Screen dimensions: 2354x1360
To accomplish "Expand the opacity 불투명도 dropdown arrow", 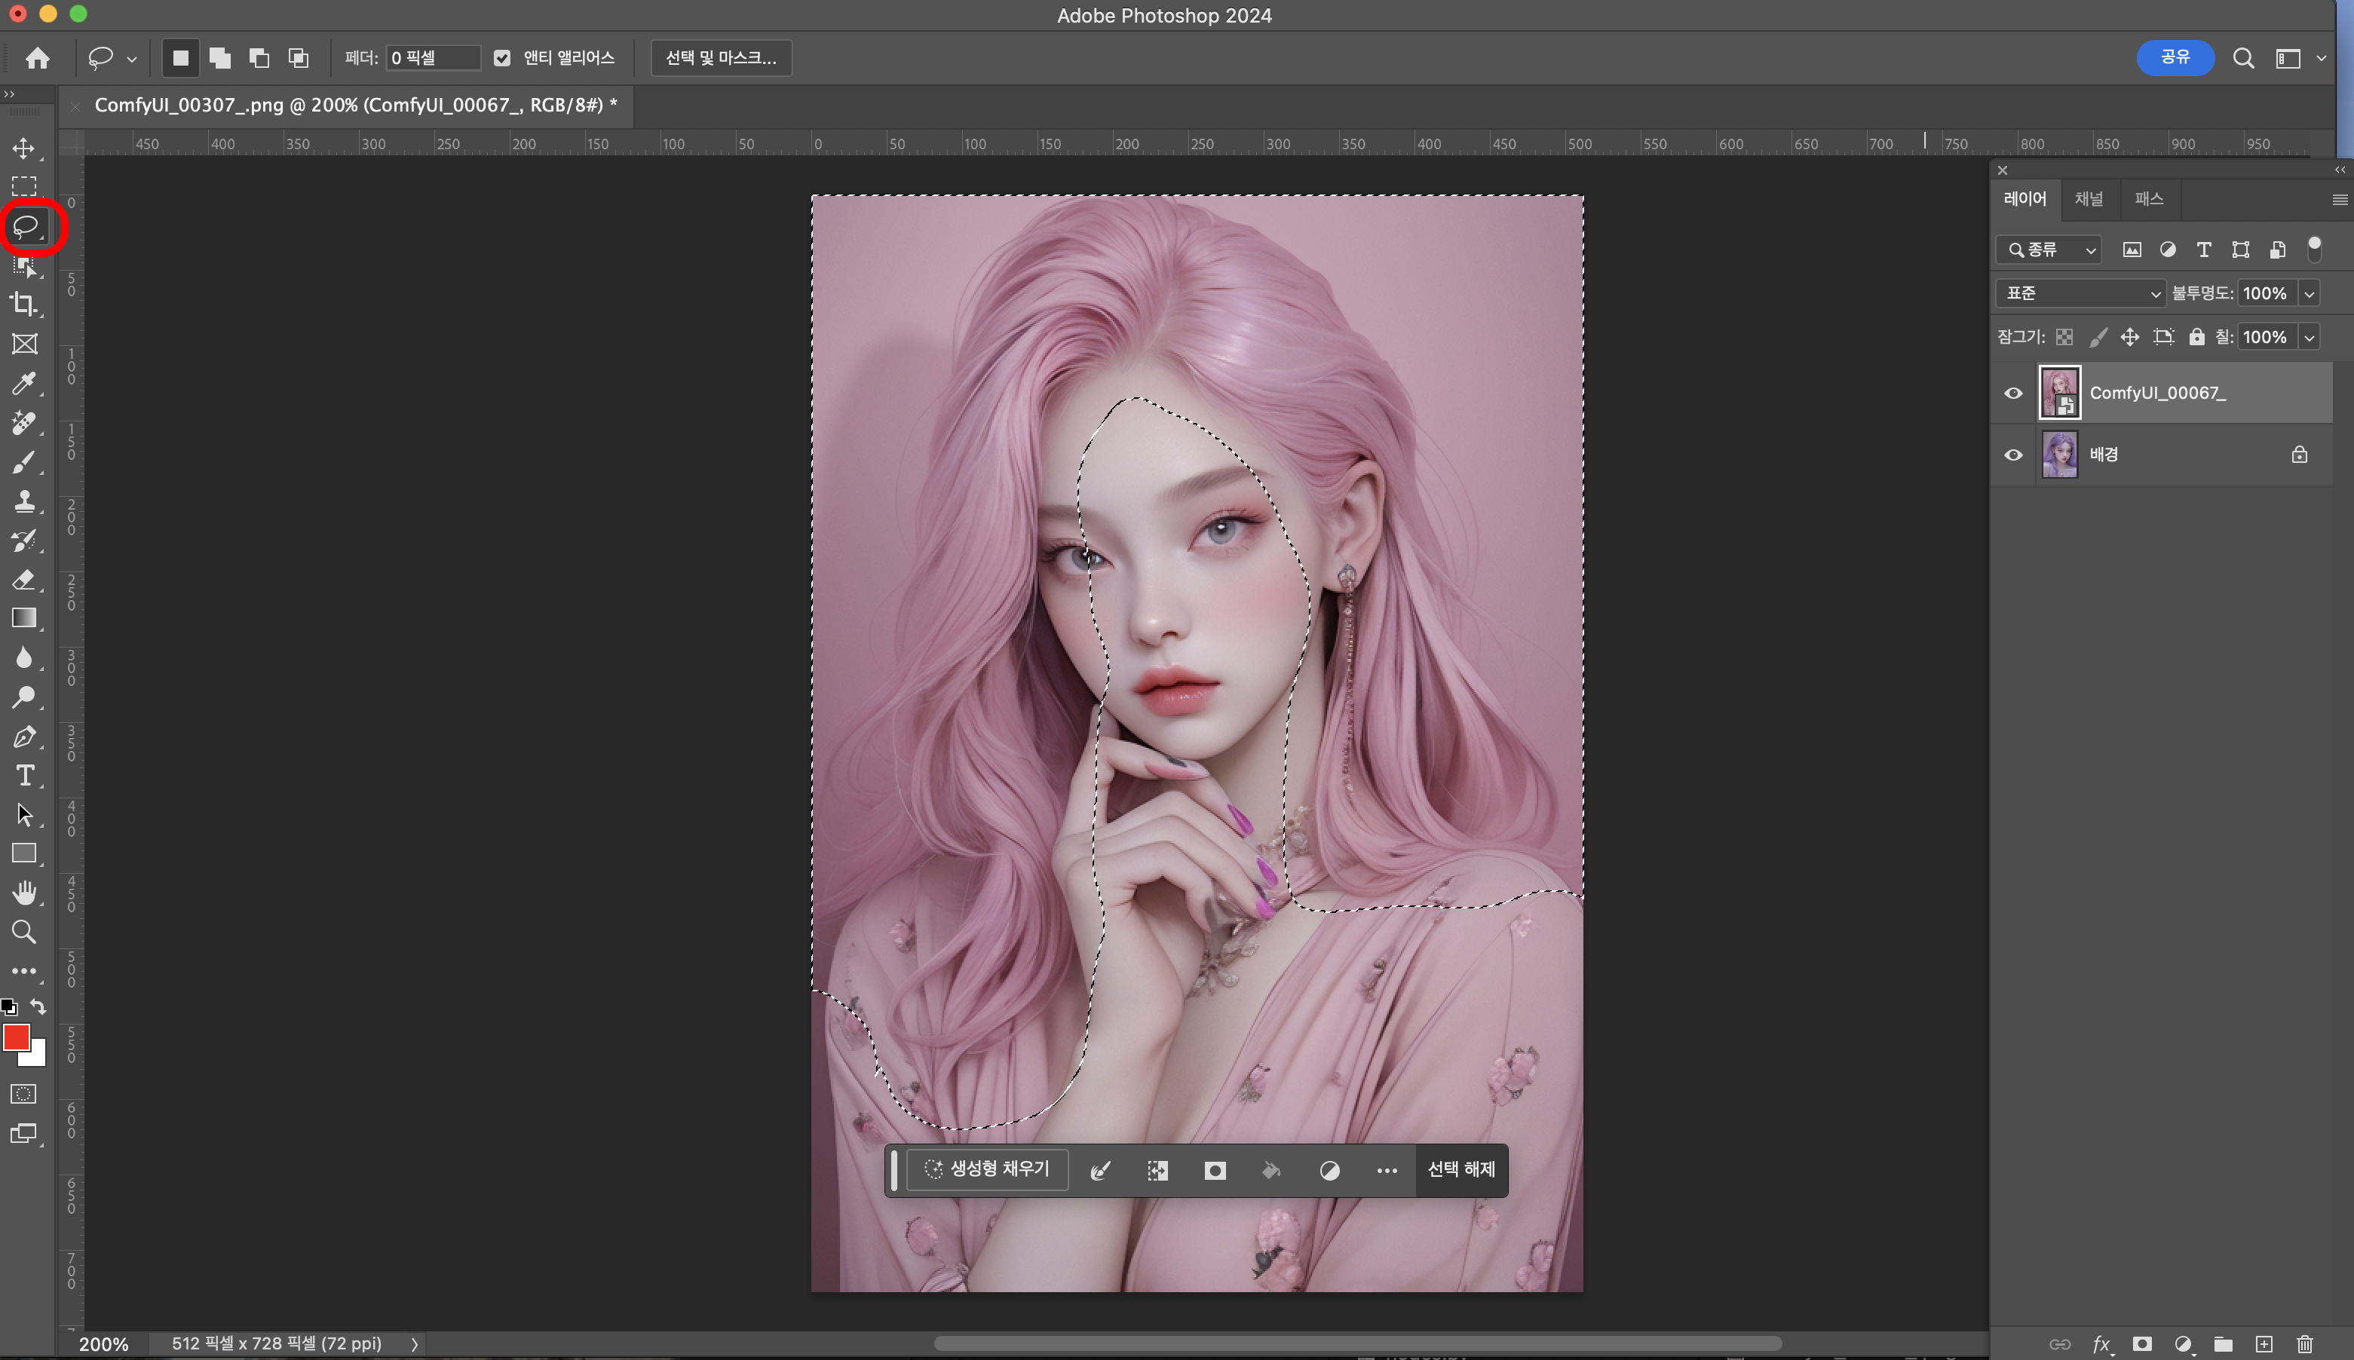I will click(x=2310, y=293).
